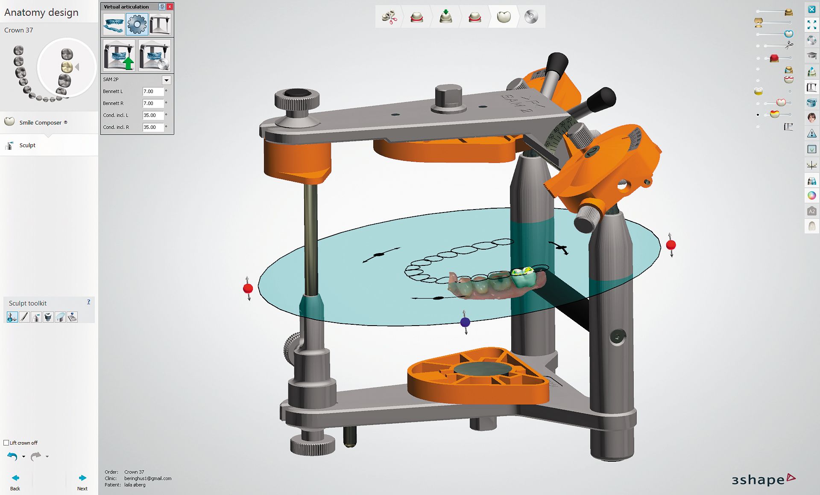Open the warning triangle icon
The image size is (820, 495).
point(811,134)
